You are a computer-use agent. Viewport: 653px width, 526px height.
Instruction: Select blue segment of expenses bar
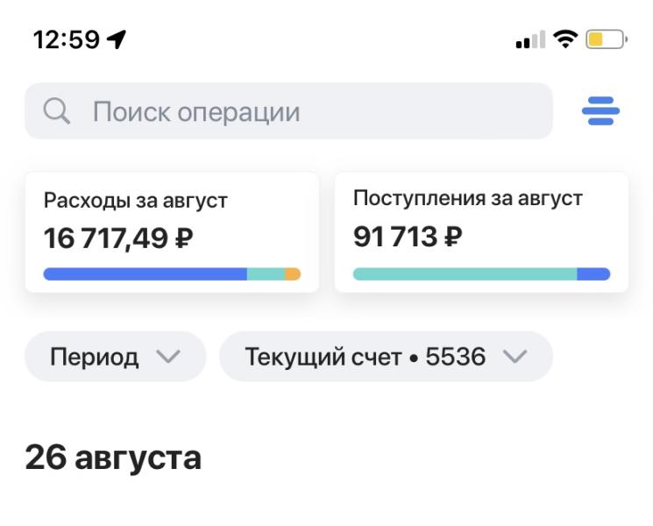pos(146,274)
